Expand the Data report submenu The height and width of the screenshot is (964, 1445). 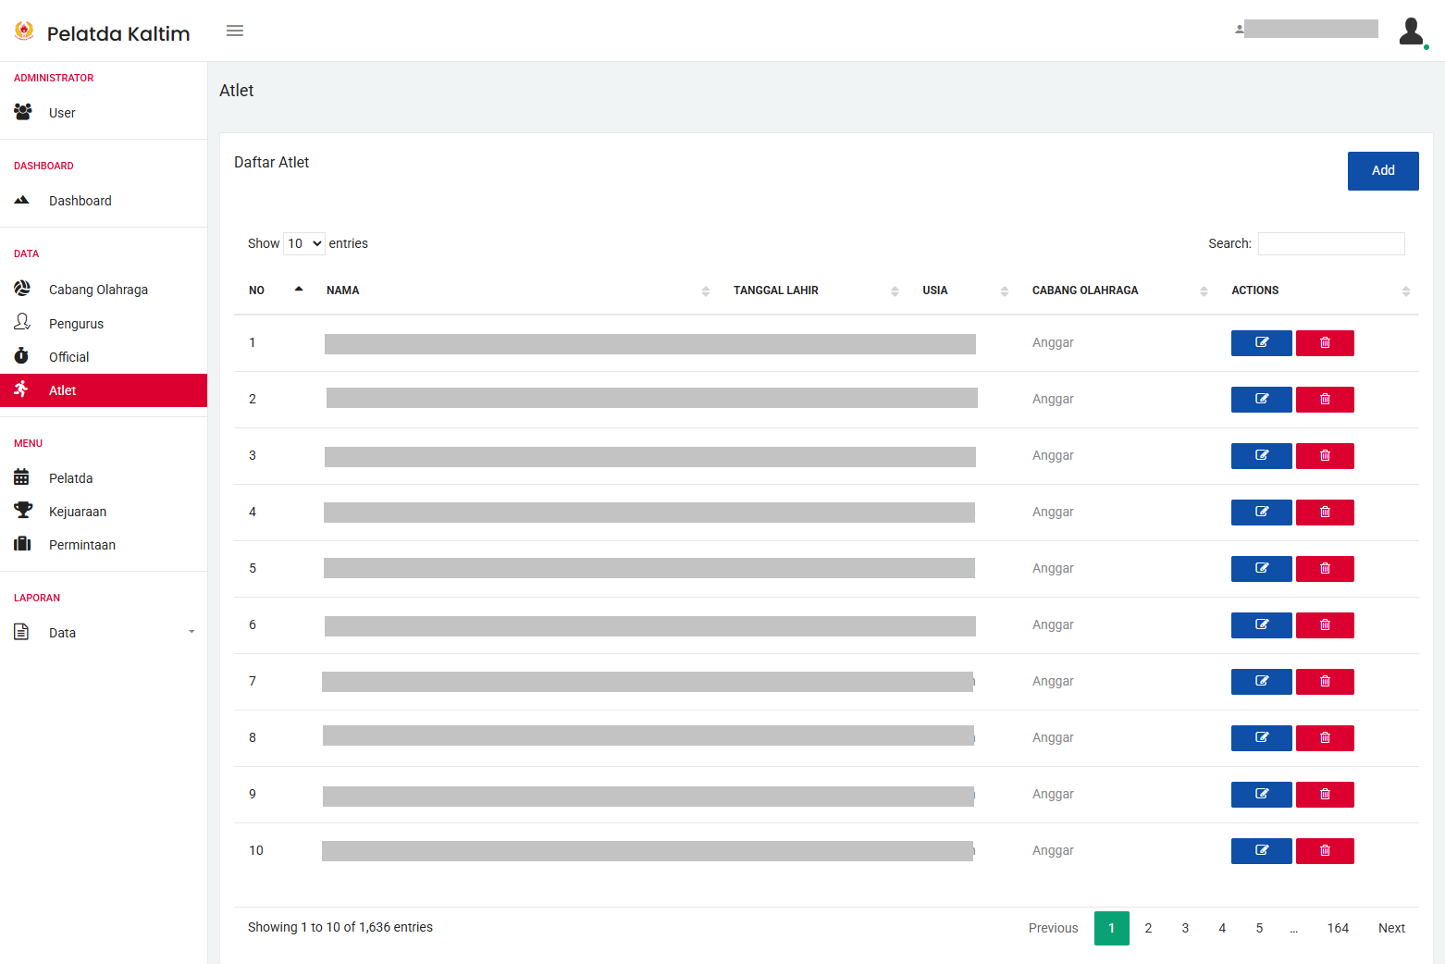click(x=104, y=633)
